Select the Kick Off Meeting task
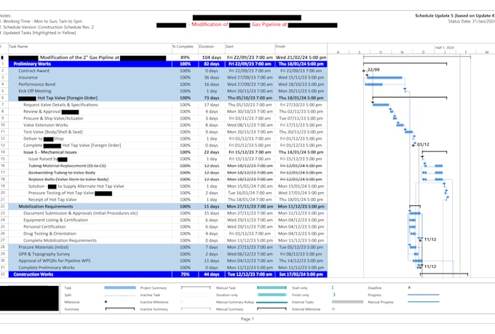Viewport: 495px width, 334px height. pyautogui.click(x=35, y=91)
